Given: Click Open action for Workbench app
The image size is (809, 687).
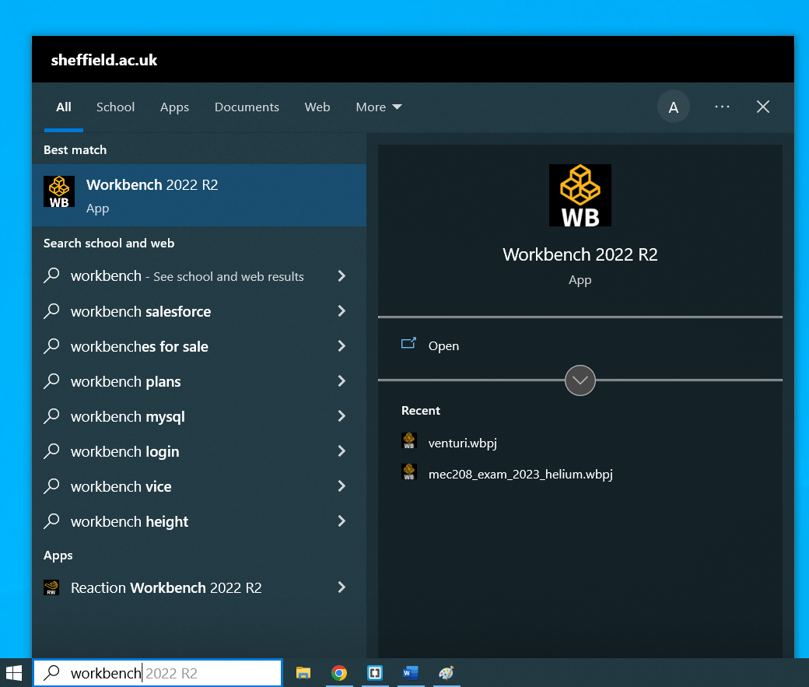Looking at the screenshot, I should tap(443, 345).
